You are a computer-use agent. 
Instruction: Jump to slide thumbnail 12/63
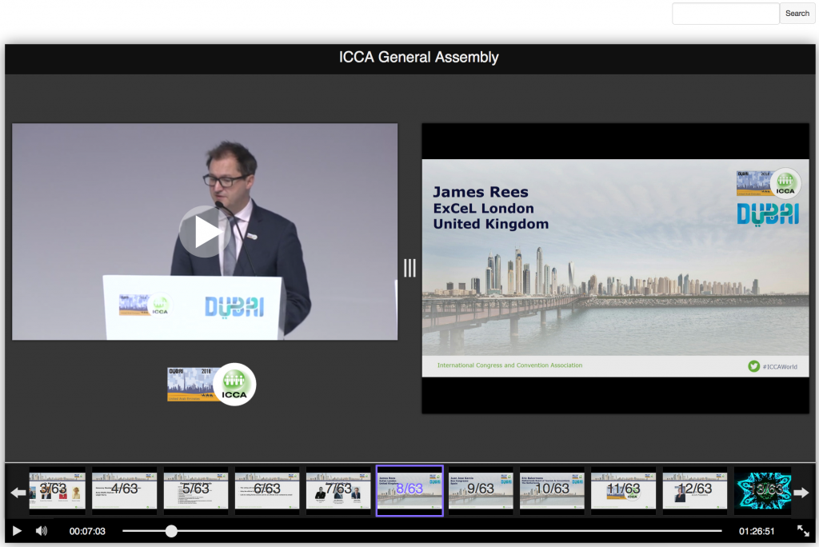click(695, 490)
